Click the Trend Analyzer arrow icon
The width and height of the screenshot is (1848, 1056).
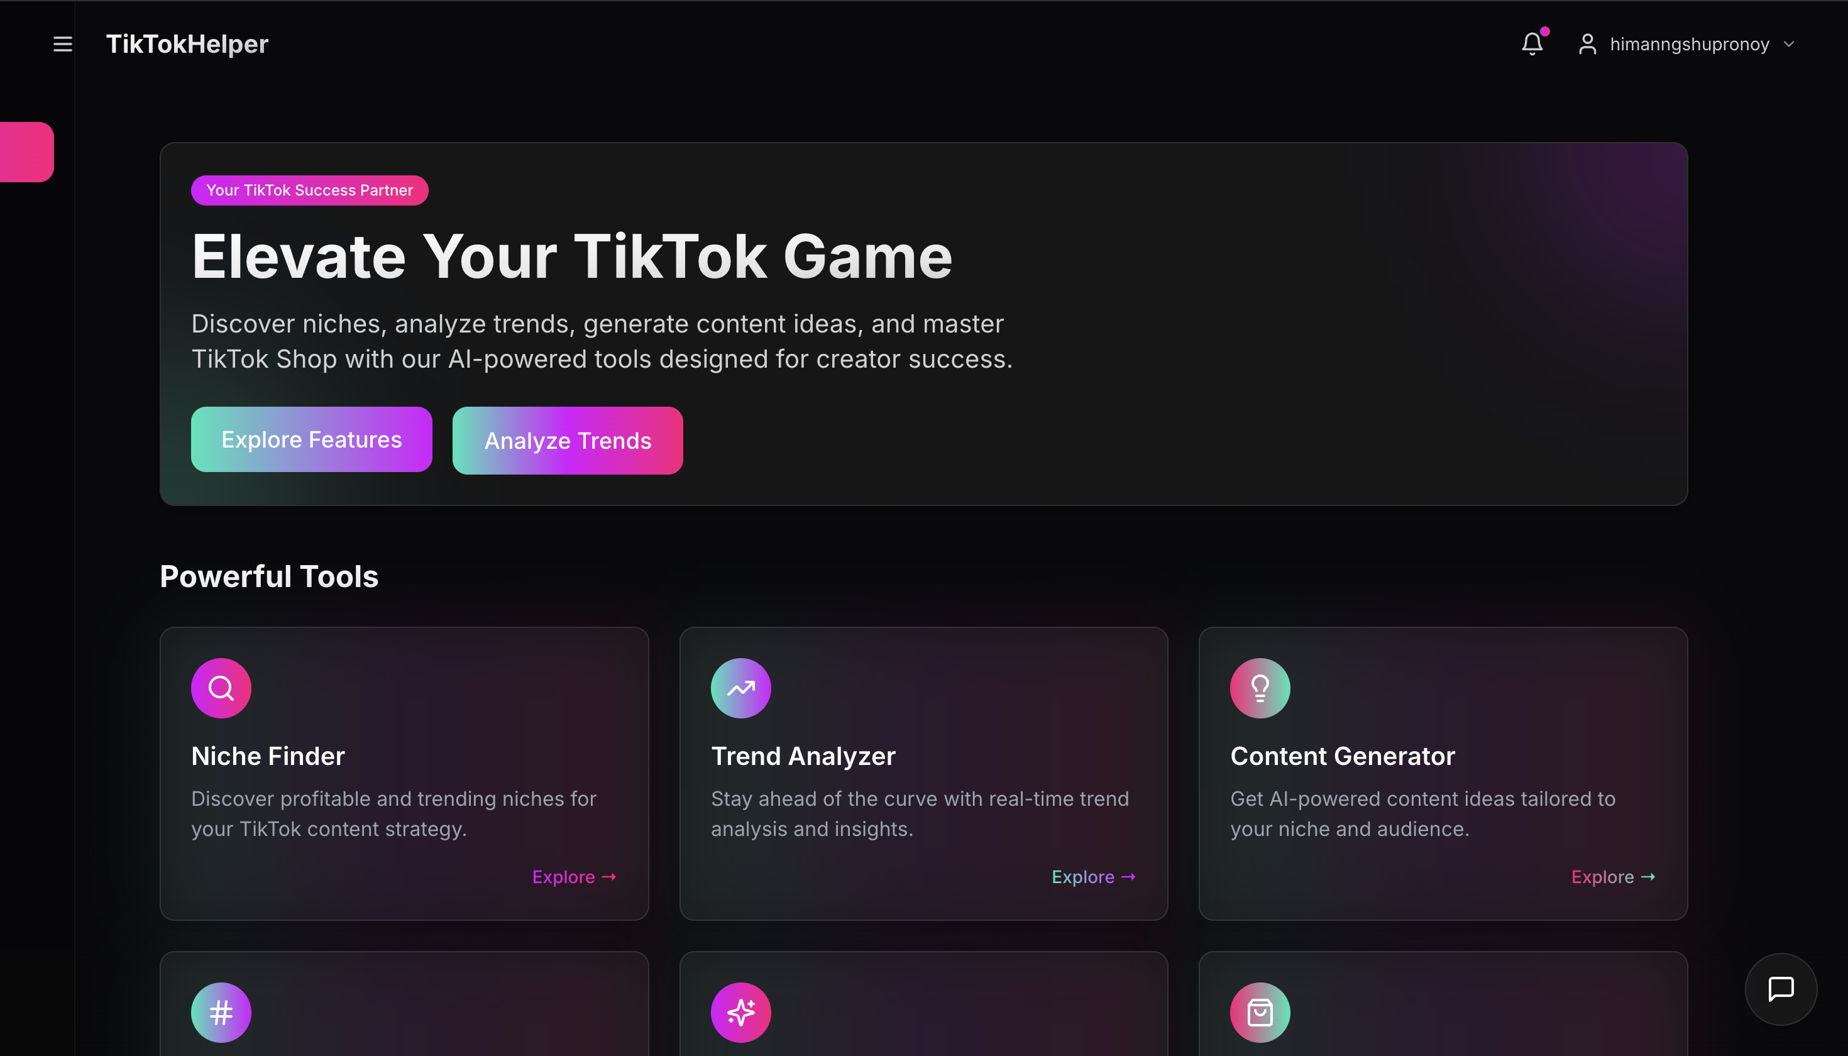click(740, 688)
